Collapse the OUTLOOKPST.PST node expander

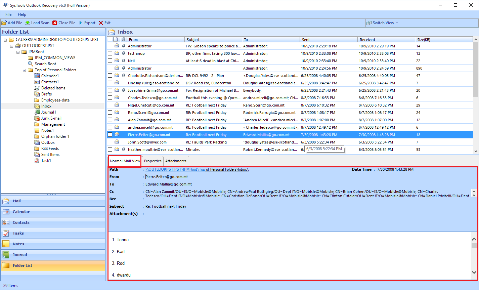point(11,46)
